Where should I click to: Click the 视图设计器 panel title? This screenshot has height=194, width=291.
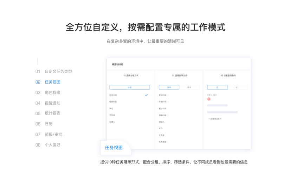click(118, 64)
